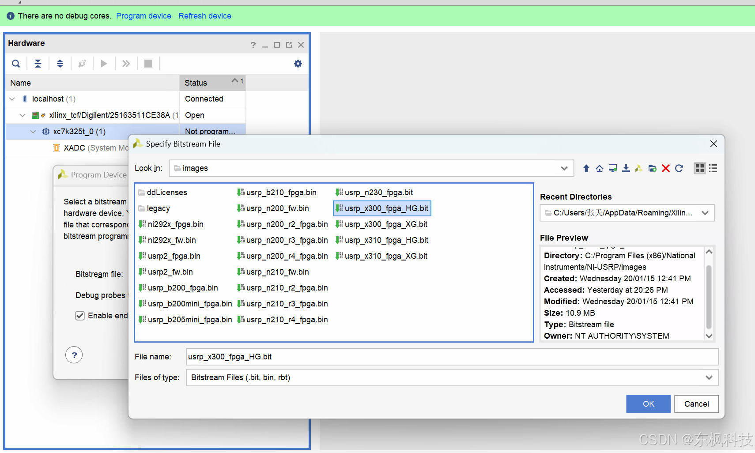The width and height of the screenshot is (755, 453).
Task: Select usrp_n200_fw.bin file
Action: coord(273,208)
